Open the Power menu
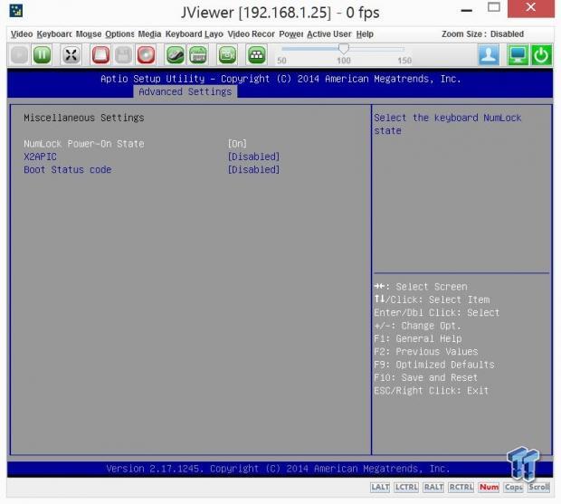The width and height of the screenshot is (561, 504). (x=290, y=34)
